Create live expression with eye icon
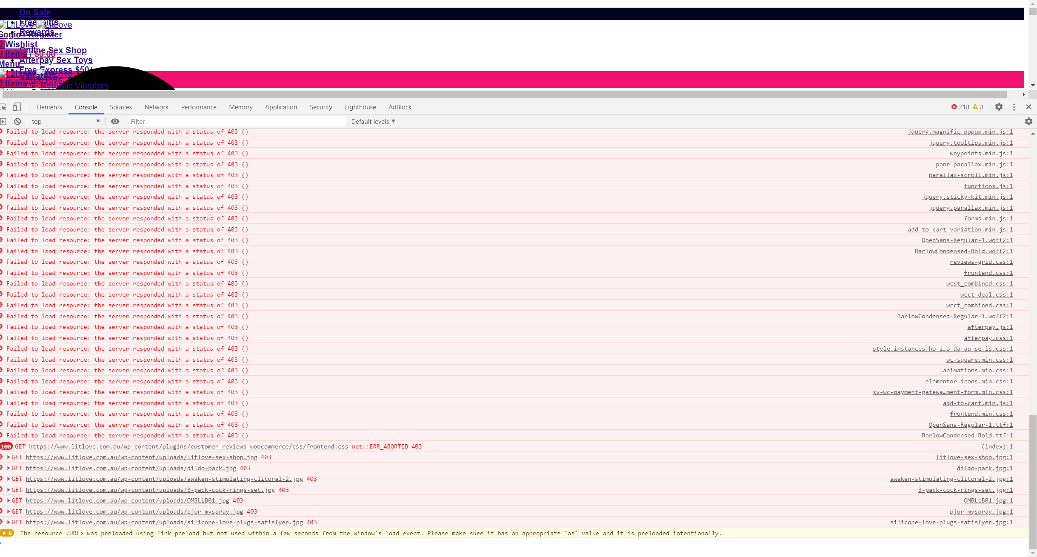The image size is (1037, 557). 115,121
